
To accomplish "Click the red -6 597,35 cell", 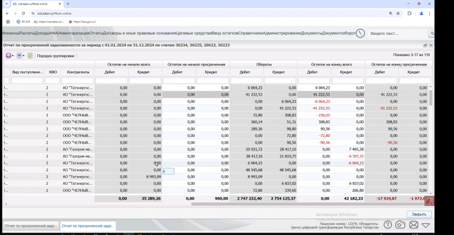I will click(348, 156).
